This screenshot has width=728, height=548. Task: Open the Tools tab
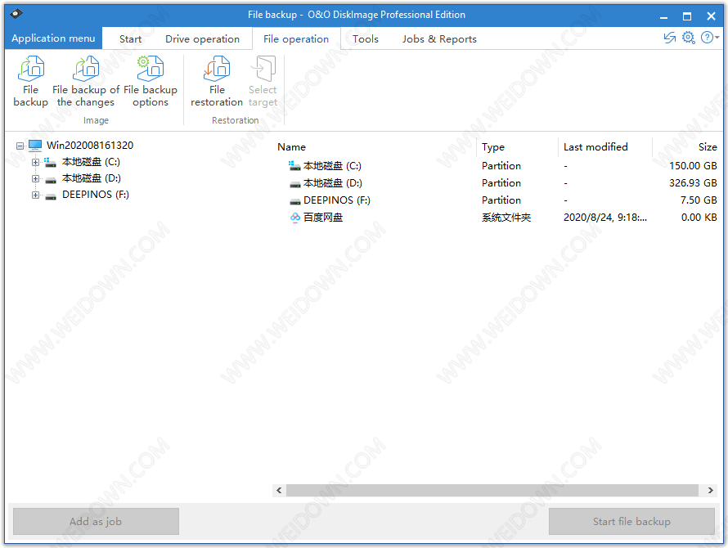[x=366, y=39]
